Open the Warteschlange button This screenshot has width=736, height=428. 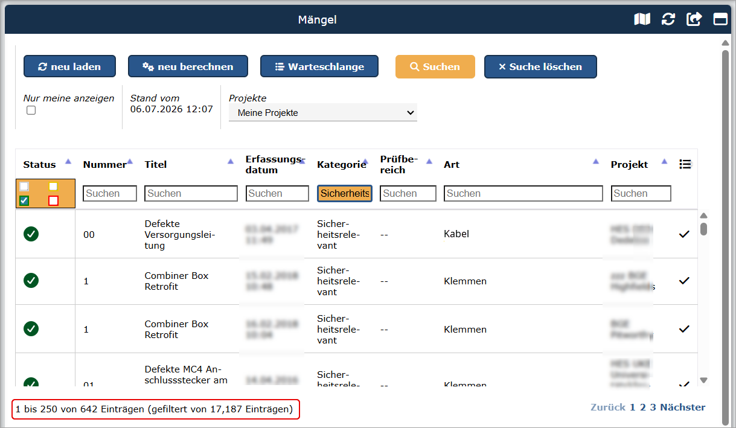[x=319, y=66]
